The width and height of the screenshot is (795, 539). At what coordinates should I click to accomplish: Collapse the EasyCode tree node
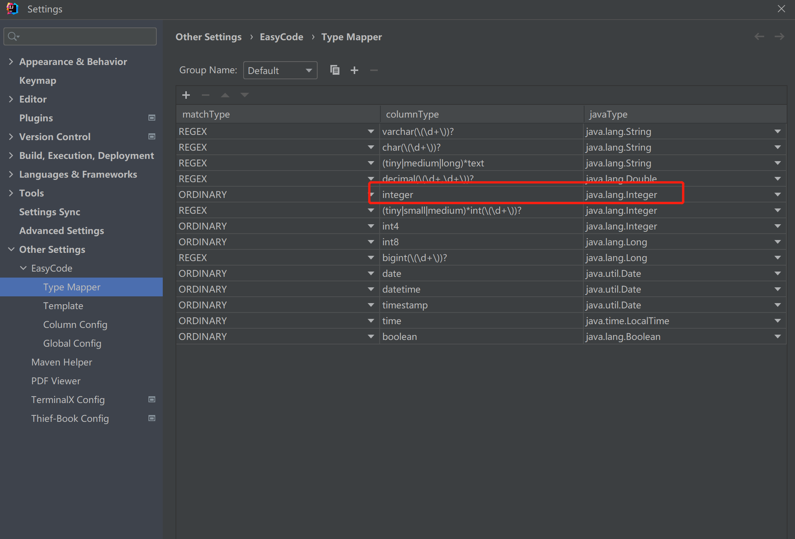(x=23, y=268)
